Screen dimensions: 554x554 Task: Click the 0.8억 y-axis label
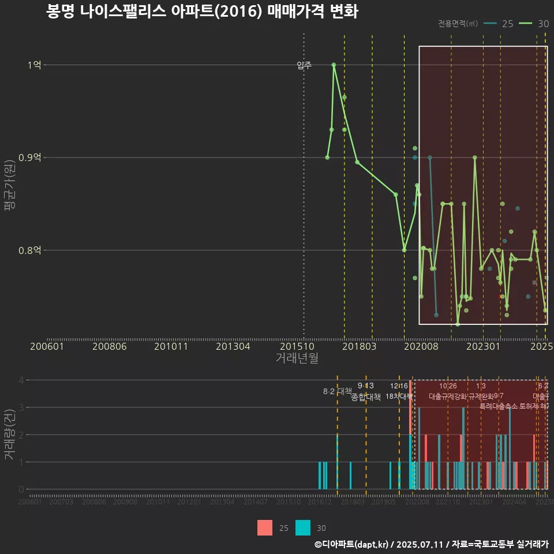tap(29, 250)
